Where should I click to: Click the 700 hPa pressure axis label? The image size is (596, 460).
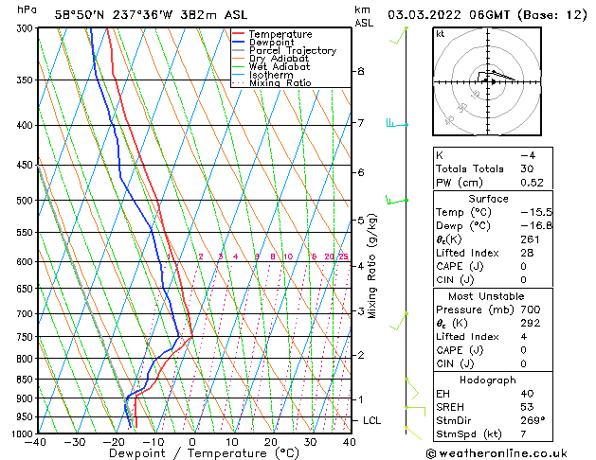click(25, 314)
